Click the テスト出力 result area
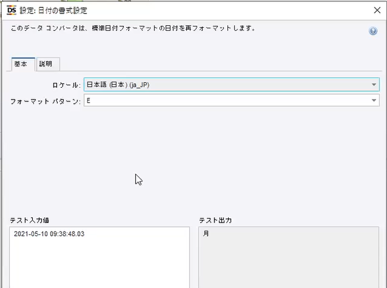Screen dimensions: 387x288 tap(289, 257)
